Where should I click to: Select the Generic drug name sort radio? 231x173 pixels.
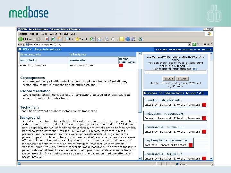[x=163, y=83]
